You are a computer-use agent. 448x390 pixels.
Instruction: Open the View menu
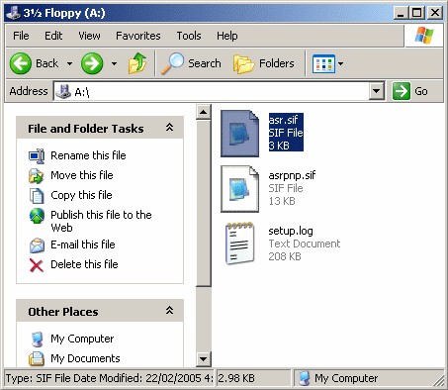pos(89,36)
